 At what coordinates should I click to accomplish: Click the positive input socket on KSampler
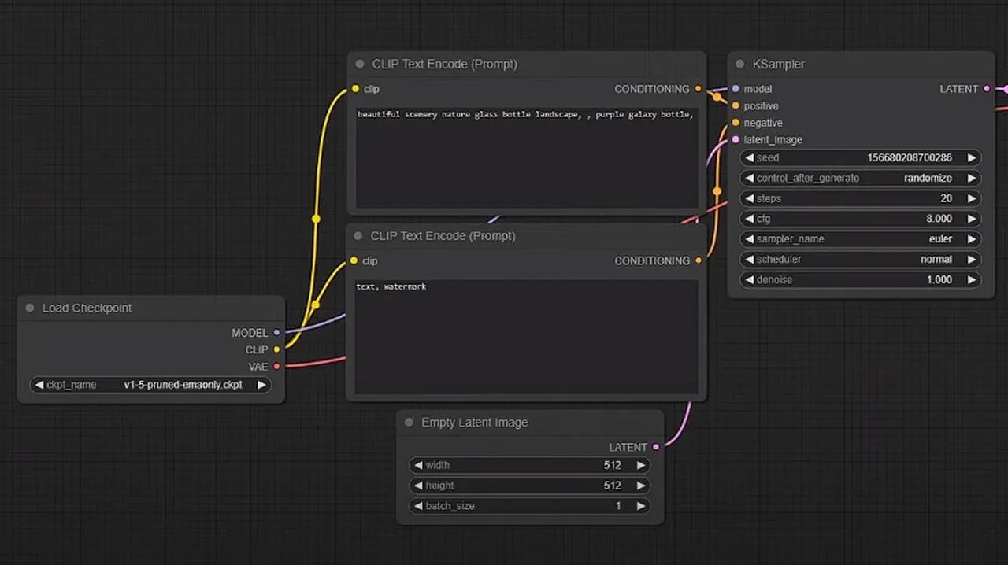tap(736, 105)
